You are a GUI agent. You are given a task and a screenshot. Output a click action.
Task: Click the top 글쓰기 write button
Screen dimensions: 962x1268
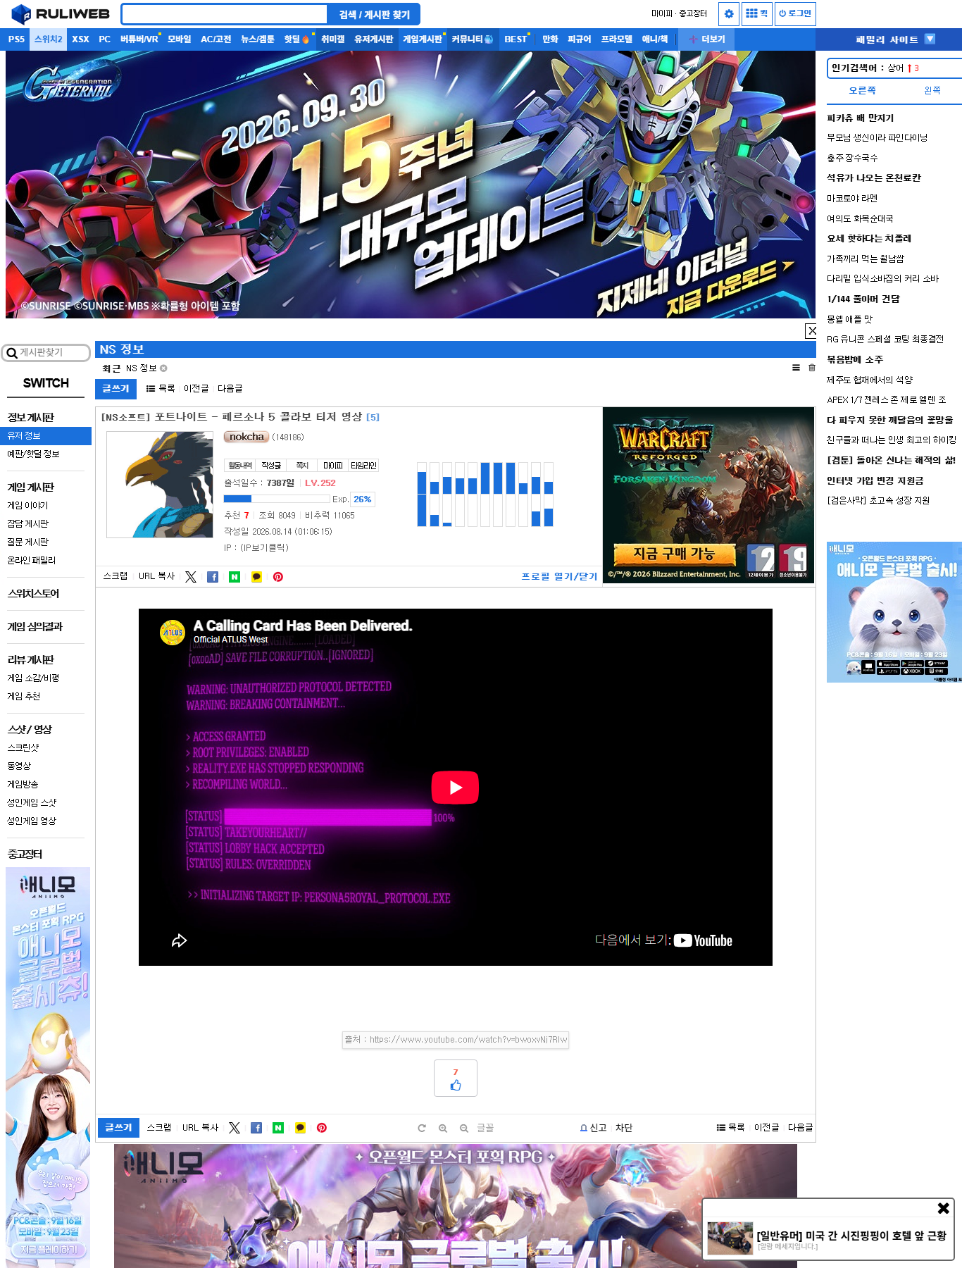(x=115, y=389)
